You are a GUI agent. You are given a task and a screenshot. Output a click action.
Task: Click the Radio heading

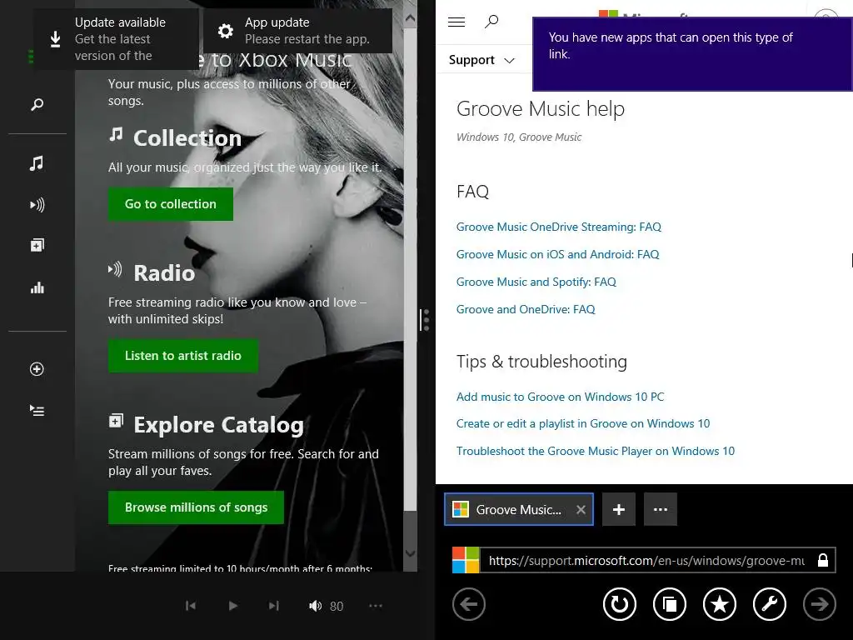point(164,273)
